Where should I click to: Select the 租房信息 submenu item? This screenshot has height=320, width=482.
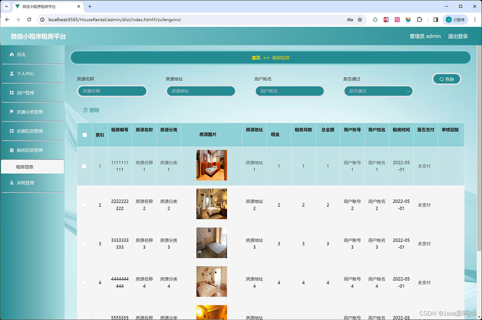tap(32, 167)
